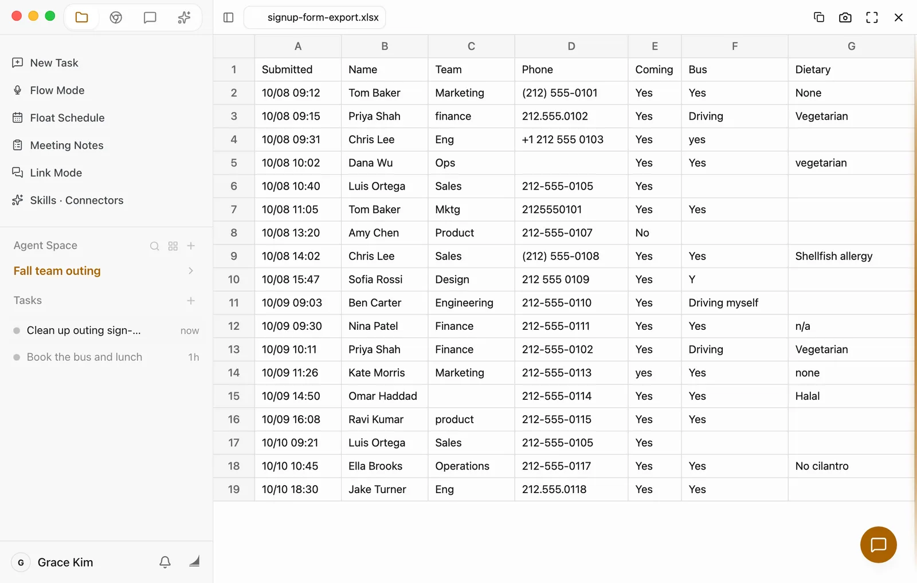Click the cell containing Shellfish allergy
917x583 pixels.
851,256
